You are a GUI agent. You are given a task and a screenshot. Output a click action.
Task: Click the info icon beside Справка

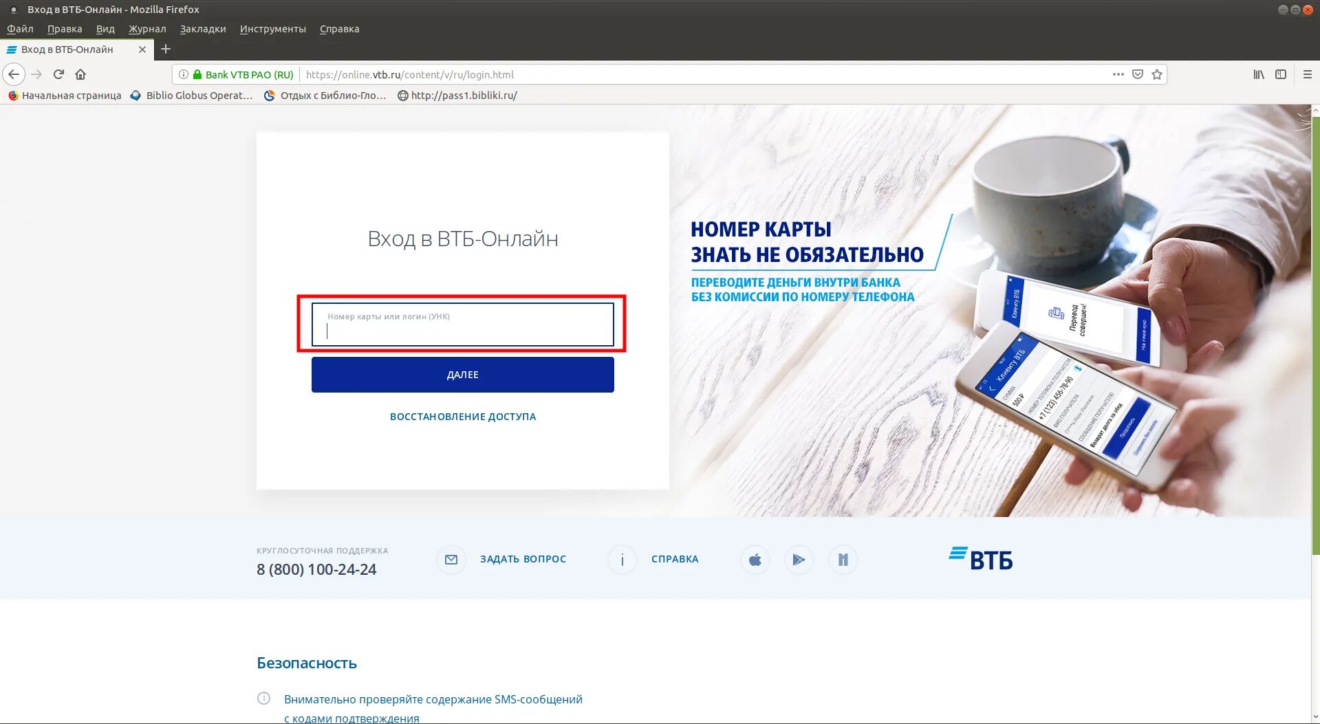pos(623,560)
